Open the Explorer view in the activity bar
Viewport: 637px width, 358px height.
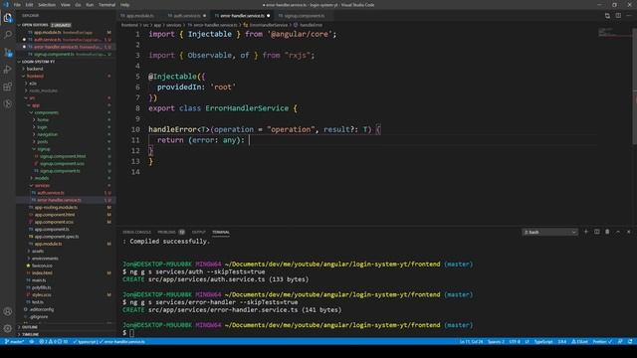8,18
